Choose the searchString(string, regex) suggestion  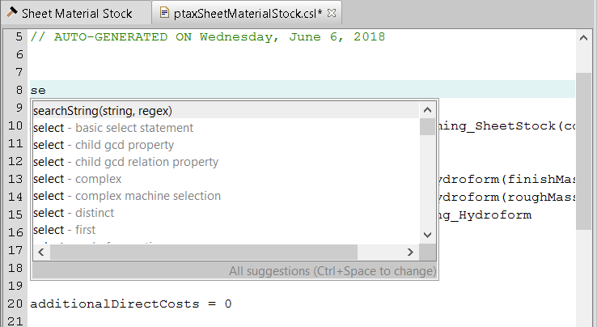tap(103, 110)
